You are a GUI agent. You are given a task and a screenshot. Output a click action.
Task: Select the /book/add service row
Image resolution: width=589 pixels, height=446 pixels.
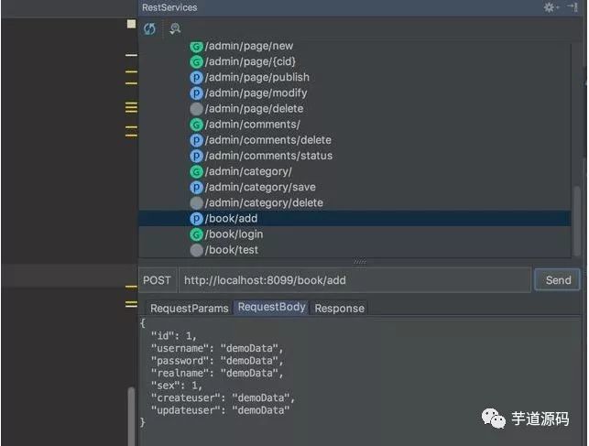tap(355, 219)
